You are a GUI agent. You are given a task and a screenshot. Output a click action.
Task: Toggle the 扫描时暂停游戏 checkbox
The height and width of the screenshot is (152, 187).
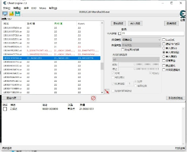113,91
